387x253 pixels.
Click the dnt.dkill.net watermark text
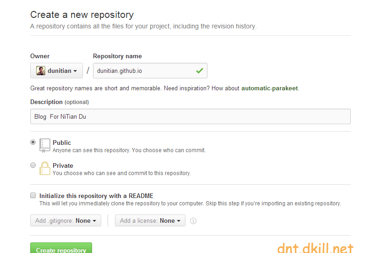pos(316,247)
